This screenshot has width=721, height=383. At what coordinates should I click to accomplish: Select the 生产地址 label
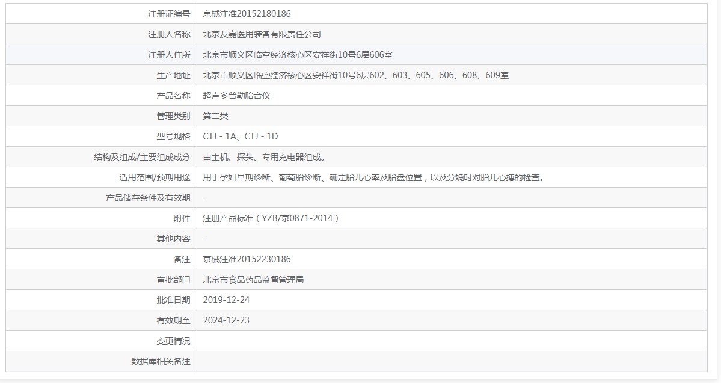pos(173,75)
